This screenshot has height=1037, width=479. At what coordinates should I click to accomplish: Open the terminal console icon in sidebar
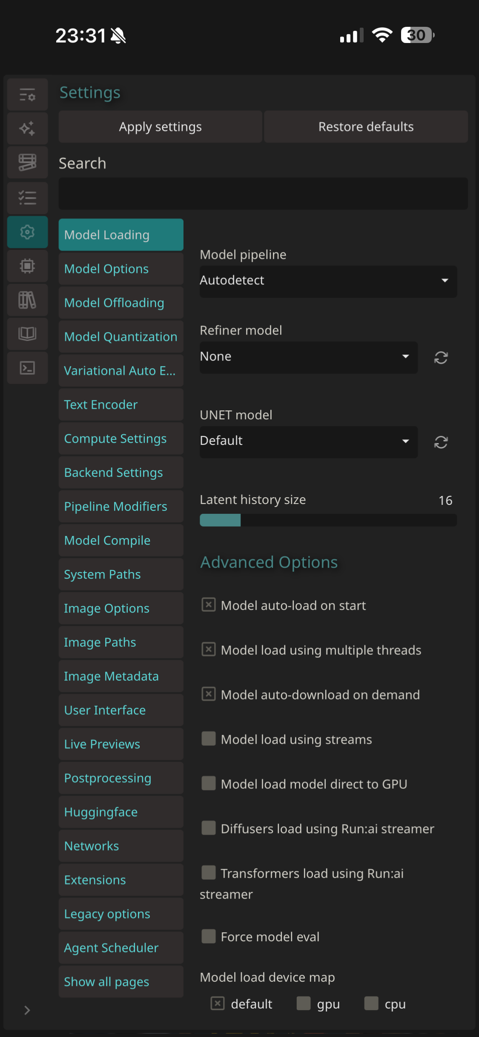27,368
